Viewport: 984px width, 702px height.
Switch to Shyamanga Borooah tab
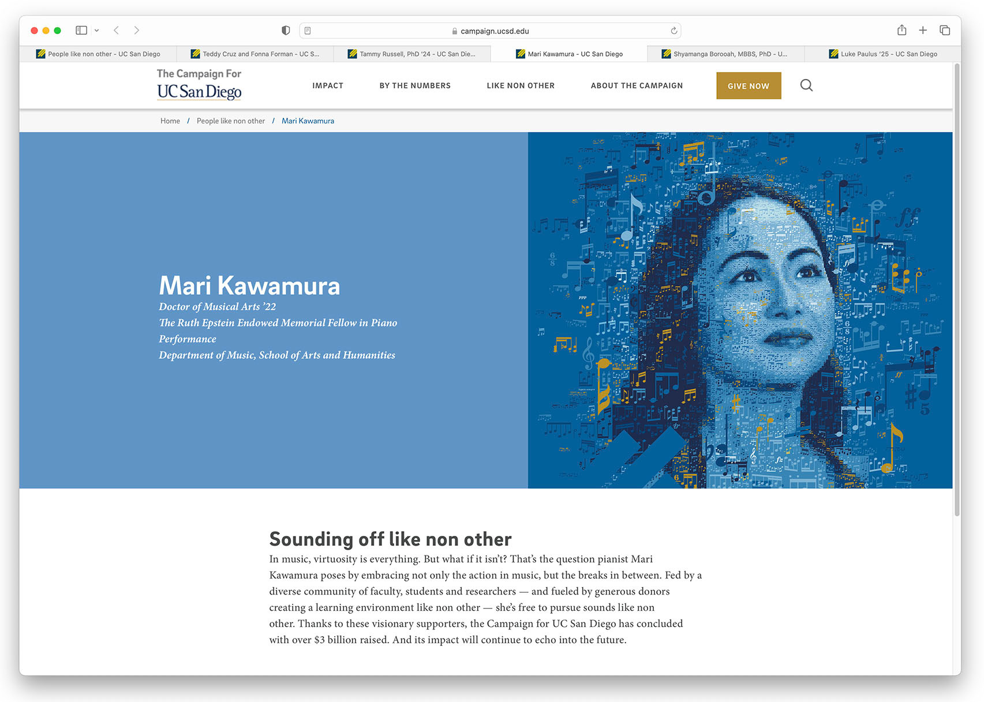(725, 54)
